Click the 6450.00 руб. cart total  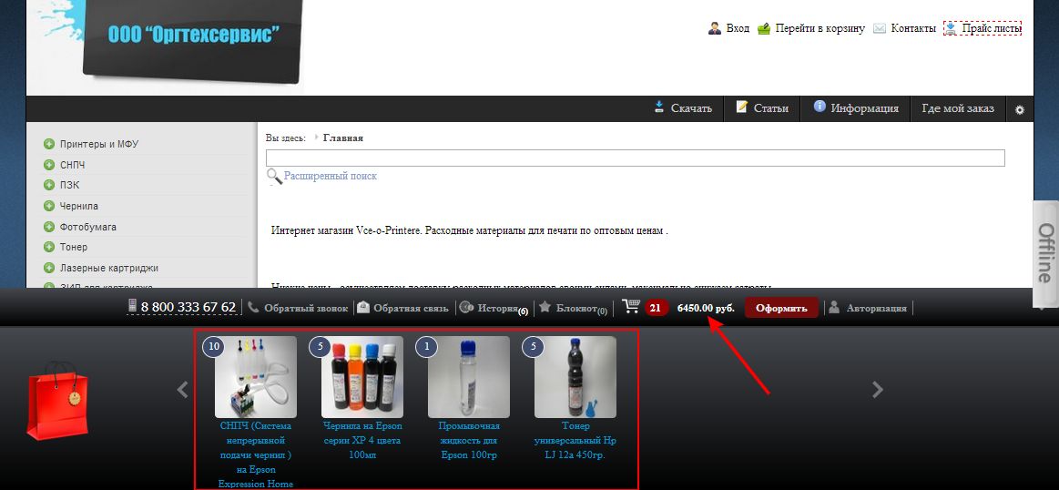click(706, 308)
